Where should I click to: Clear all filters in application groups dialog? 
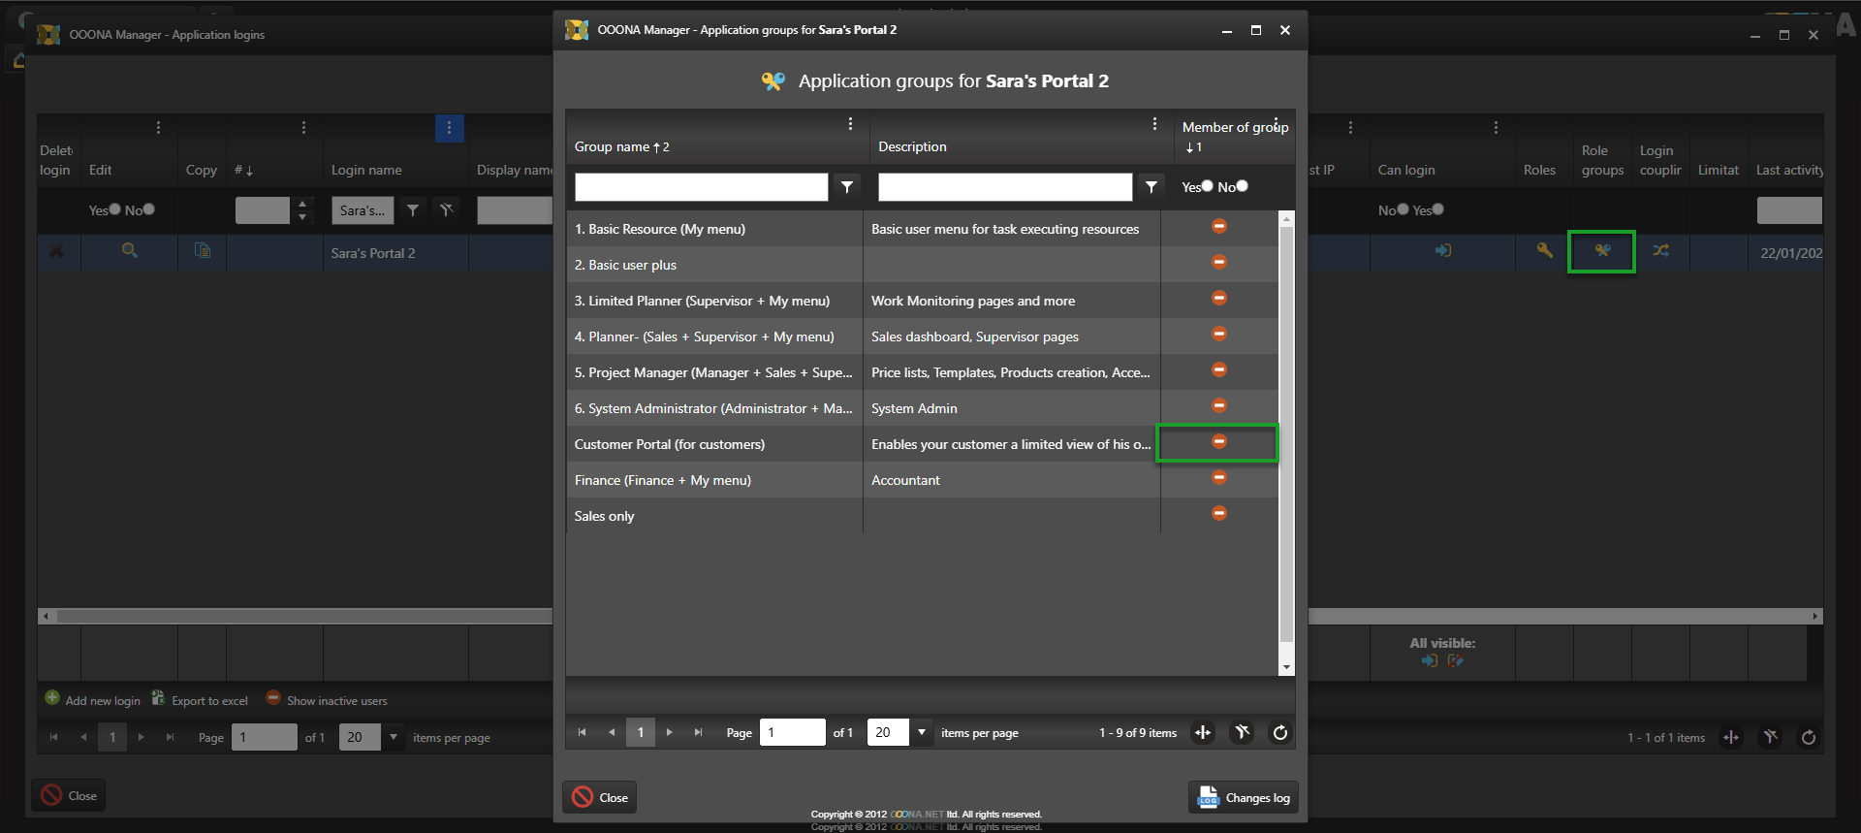1242,733
